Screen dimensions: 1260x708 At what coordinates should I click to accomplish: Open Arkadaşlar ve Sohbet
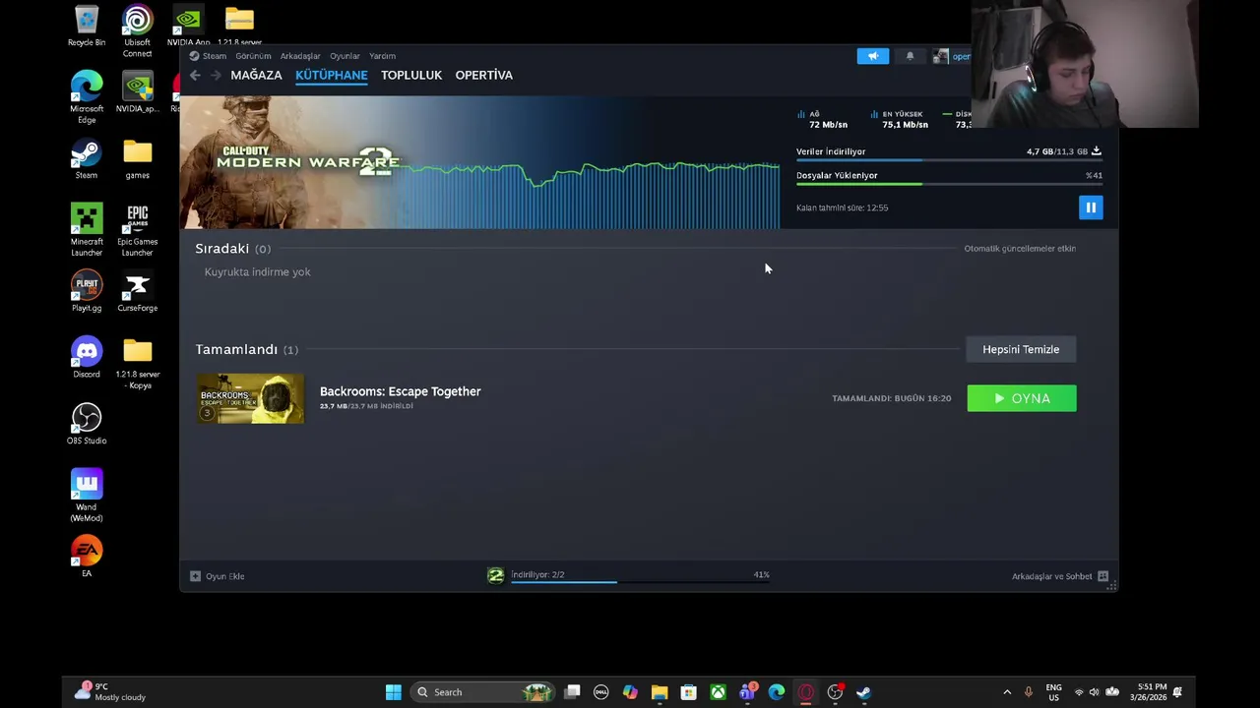tap(1051, 576)
